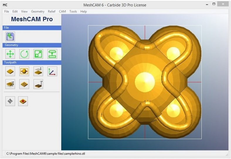This screenshot has height=159, width=231.
Task: Click the golden 3D model in viewport
Action: tap(145, 82)
